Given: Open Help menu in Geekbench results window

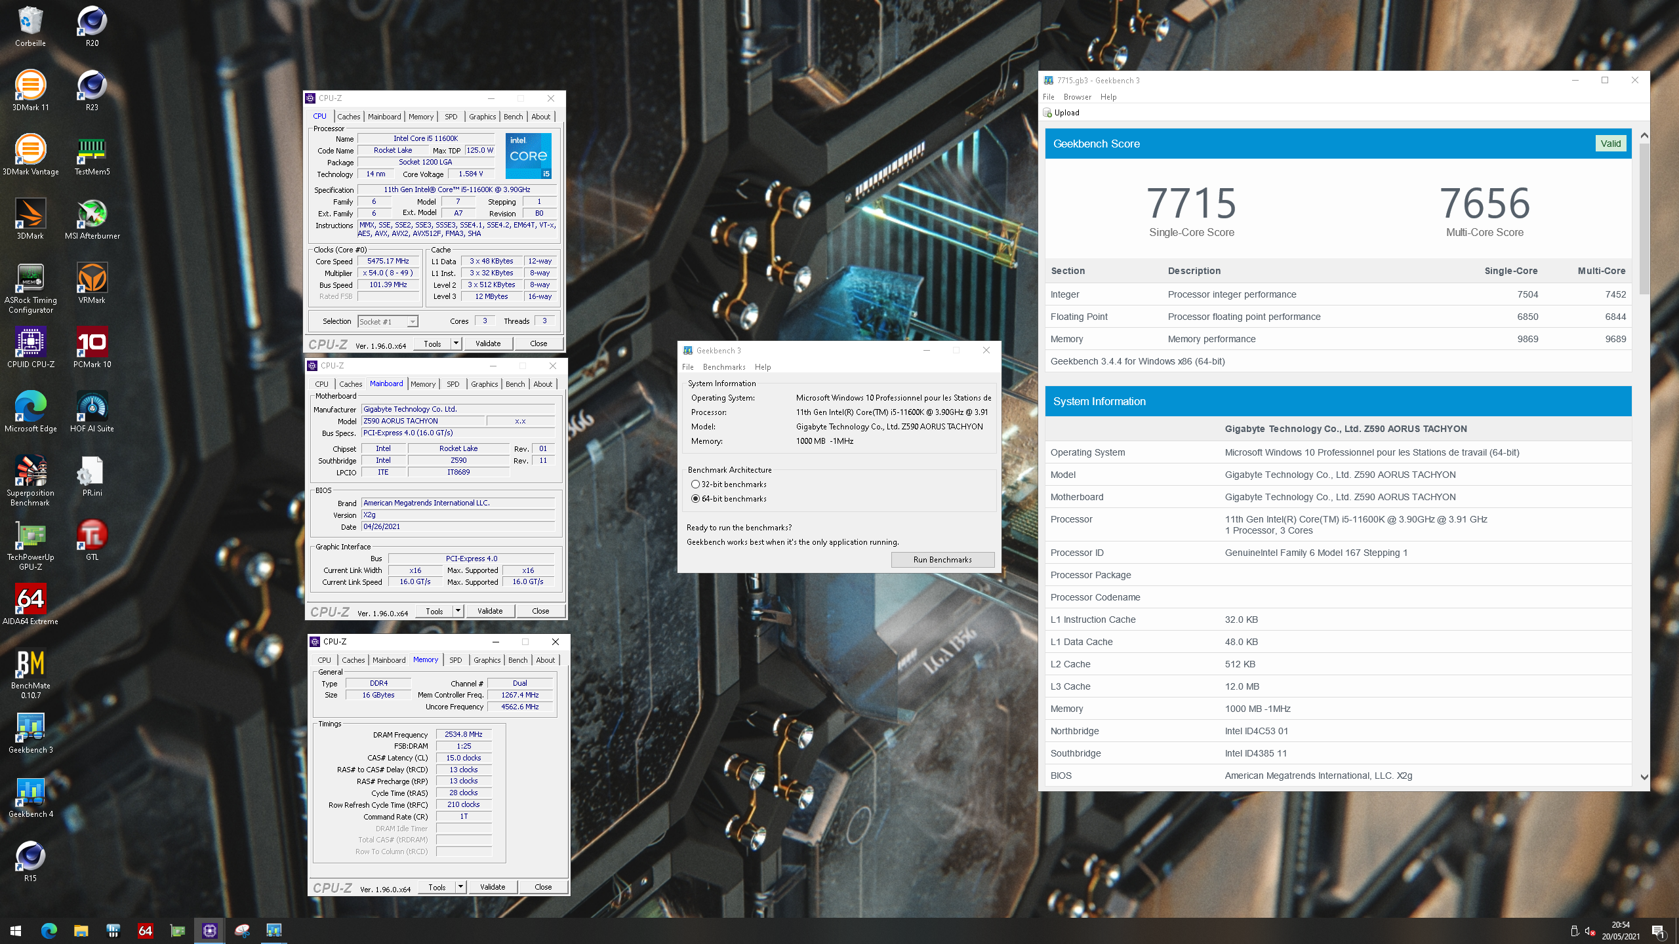Looking at the screenshot, I should [1108, 97].
